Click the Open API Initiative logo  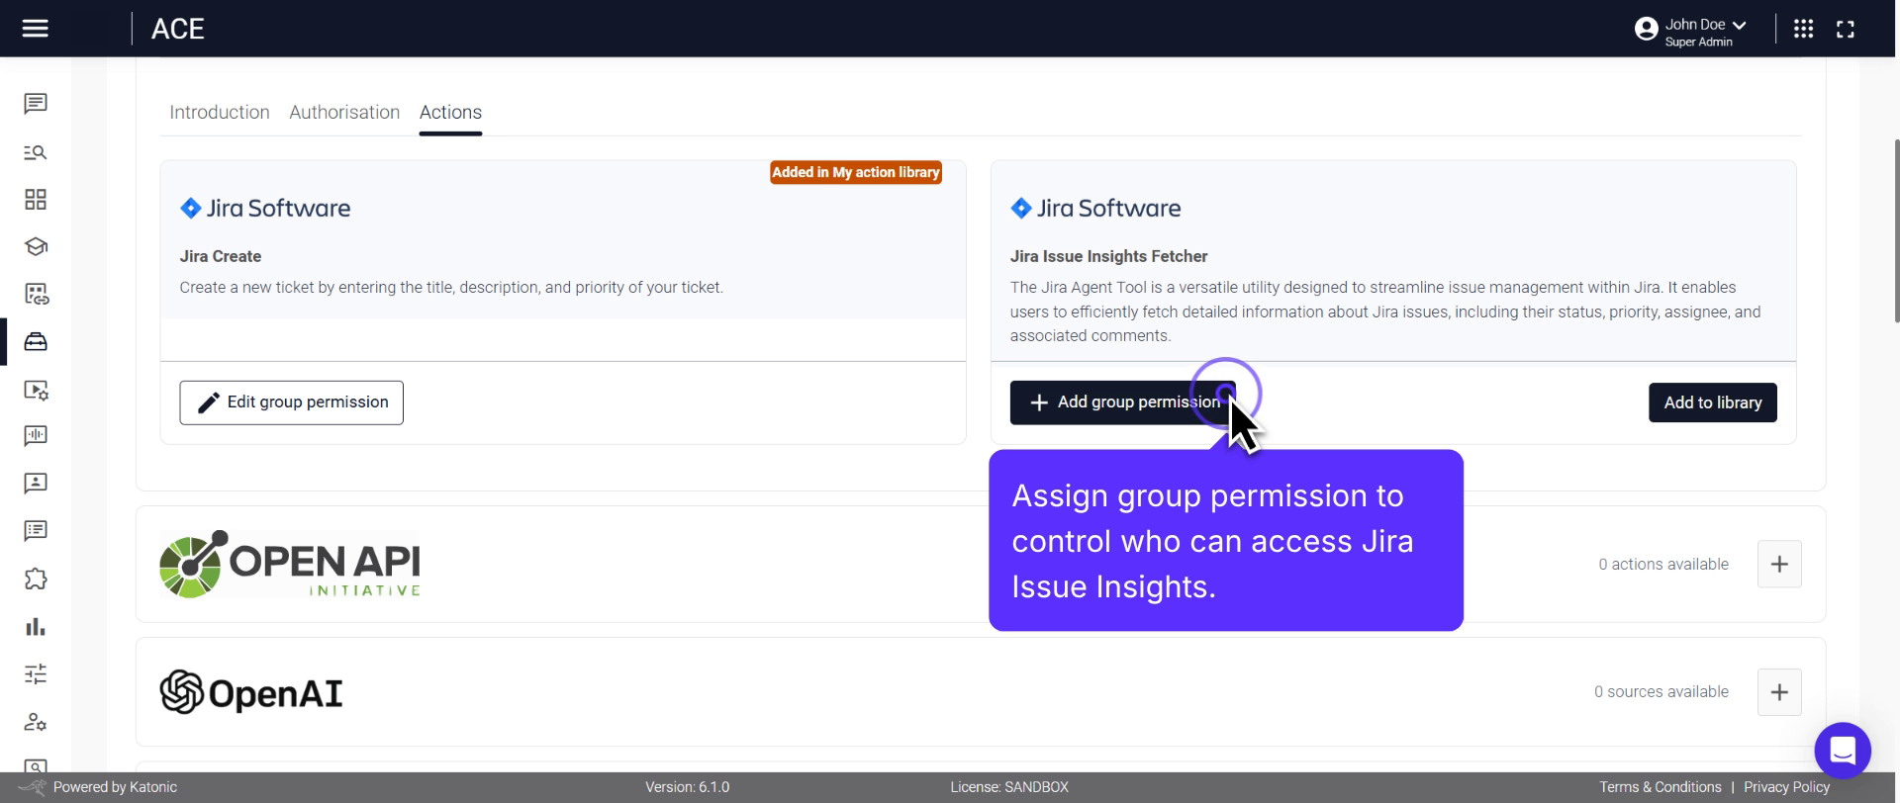coord(290,564)
